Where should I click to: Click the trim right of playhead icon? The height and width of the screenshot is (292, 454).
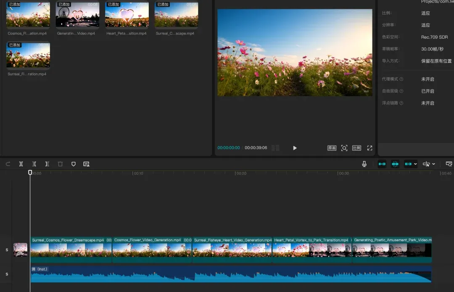coord(47,164)
